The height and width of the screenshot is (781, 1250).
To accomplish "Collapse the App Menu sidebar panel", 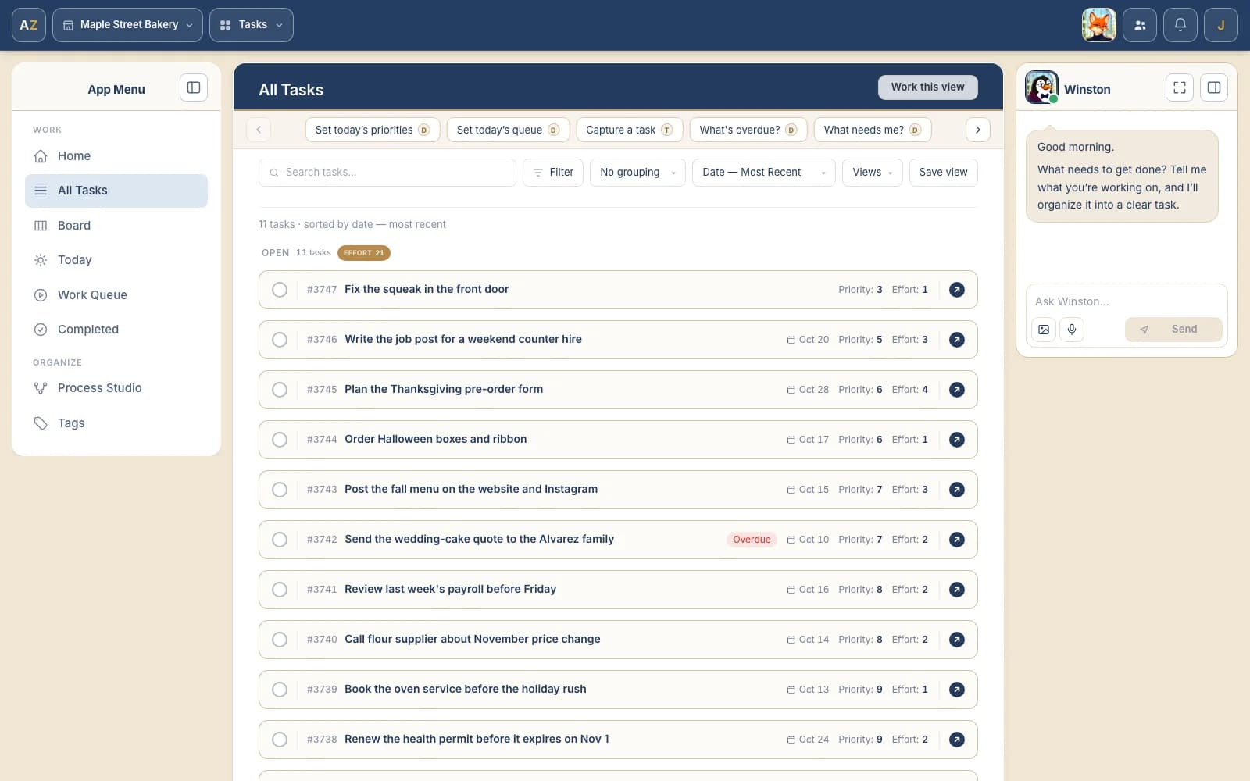I will (x=194, y=87).
